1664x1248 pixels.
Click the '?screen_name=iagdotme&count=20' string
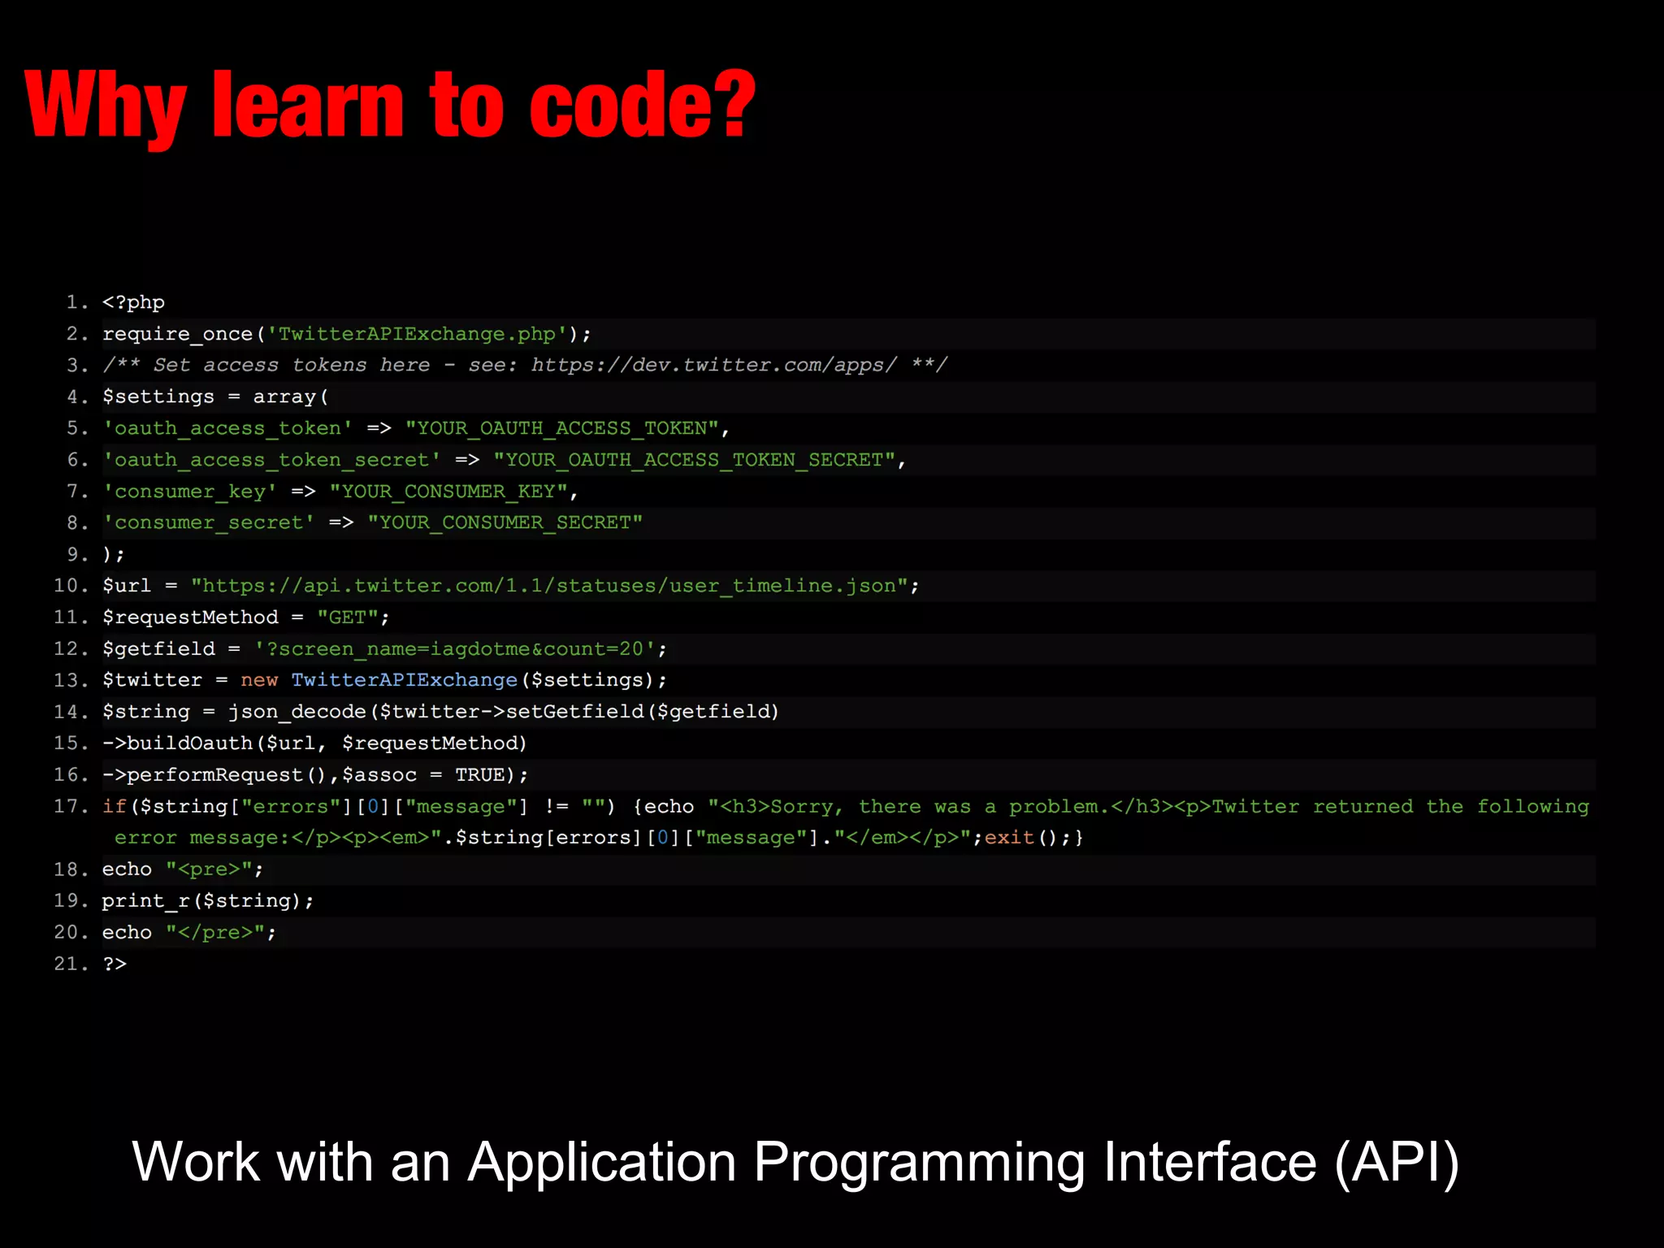pos(454,649)
